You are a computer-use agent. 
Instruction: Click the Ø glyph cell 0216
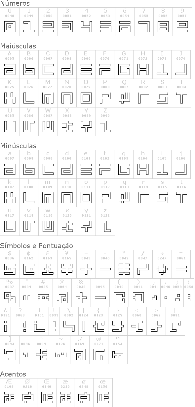tap(28, 392)
